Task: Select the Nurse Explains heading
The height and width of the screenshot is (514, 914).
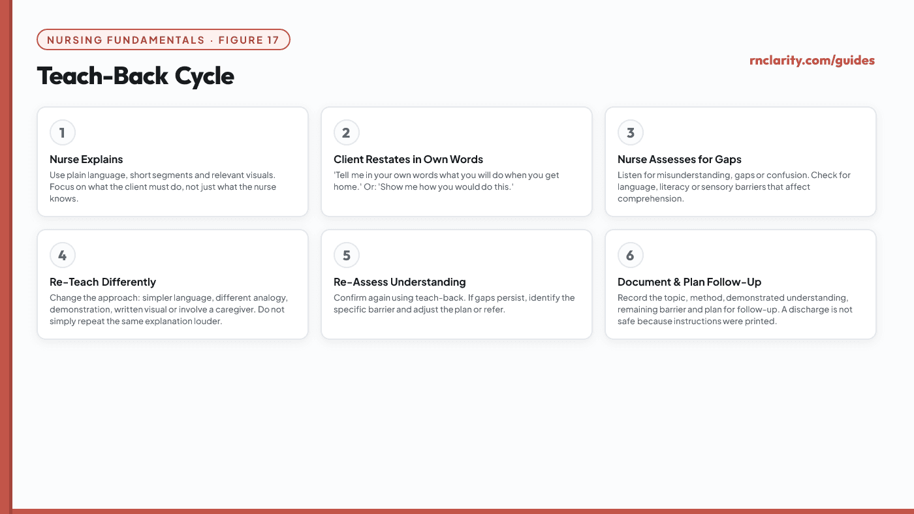Action: click(x=86, y=160)
